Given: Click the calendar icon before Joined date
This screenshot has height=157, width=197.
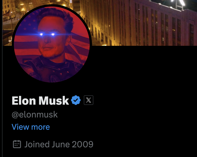Looking at the screenshot, I should tap(17, 144).
